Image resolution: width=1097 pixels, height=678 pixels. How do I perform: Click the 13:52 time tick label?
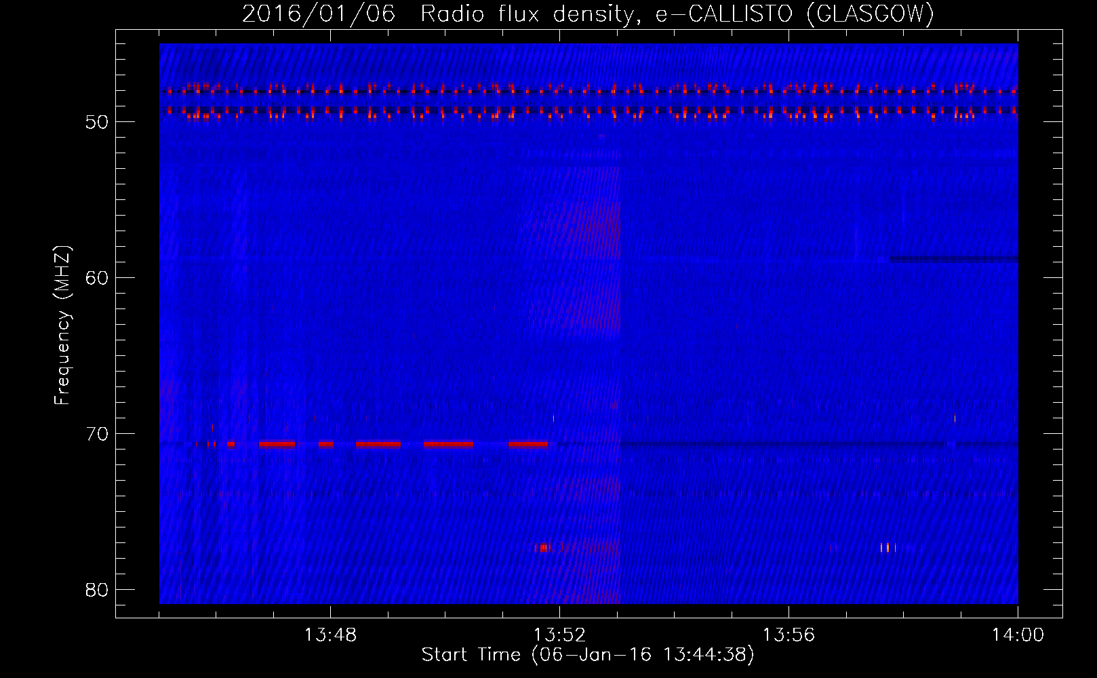click(x=559, y=635)
